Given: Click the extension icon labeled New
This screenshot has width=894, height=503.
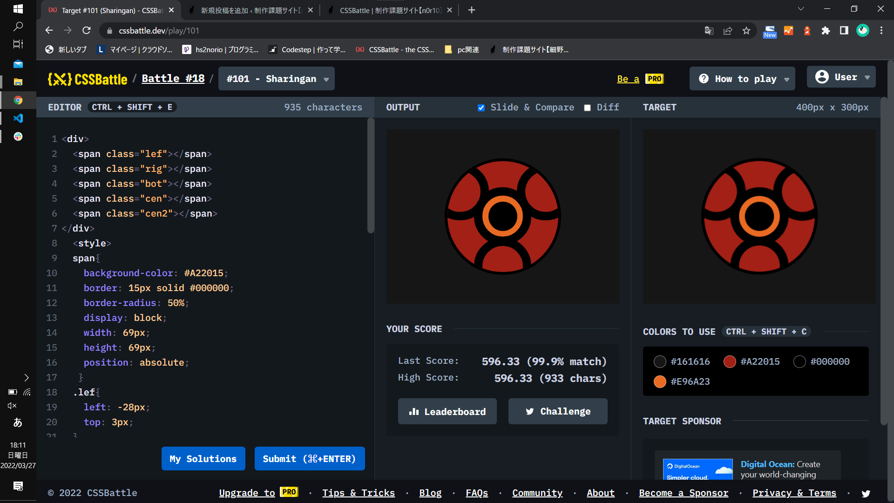Looking at the screenshot, I should [x=770, y=32].
